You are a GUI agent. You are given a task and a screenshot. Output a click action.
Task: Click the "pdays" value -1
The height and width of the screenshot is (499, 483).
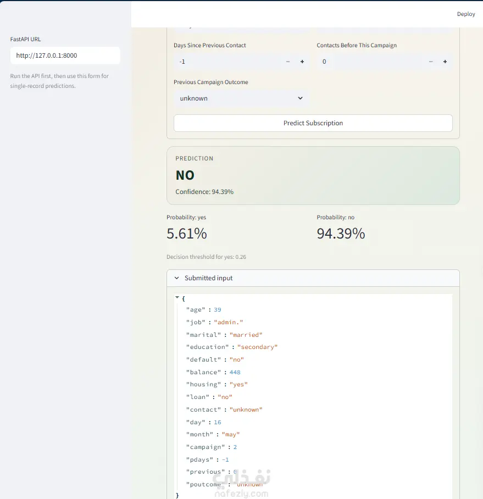click(x=225, y=459)
